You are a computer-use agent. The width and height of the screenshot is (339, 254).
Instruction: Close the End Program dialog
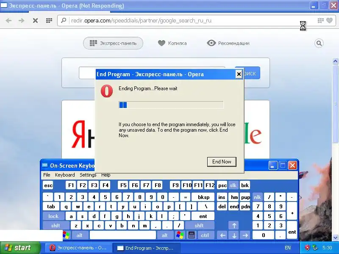[239, 75]
